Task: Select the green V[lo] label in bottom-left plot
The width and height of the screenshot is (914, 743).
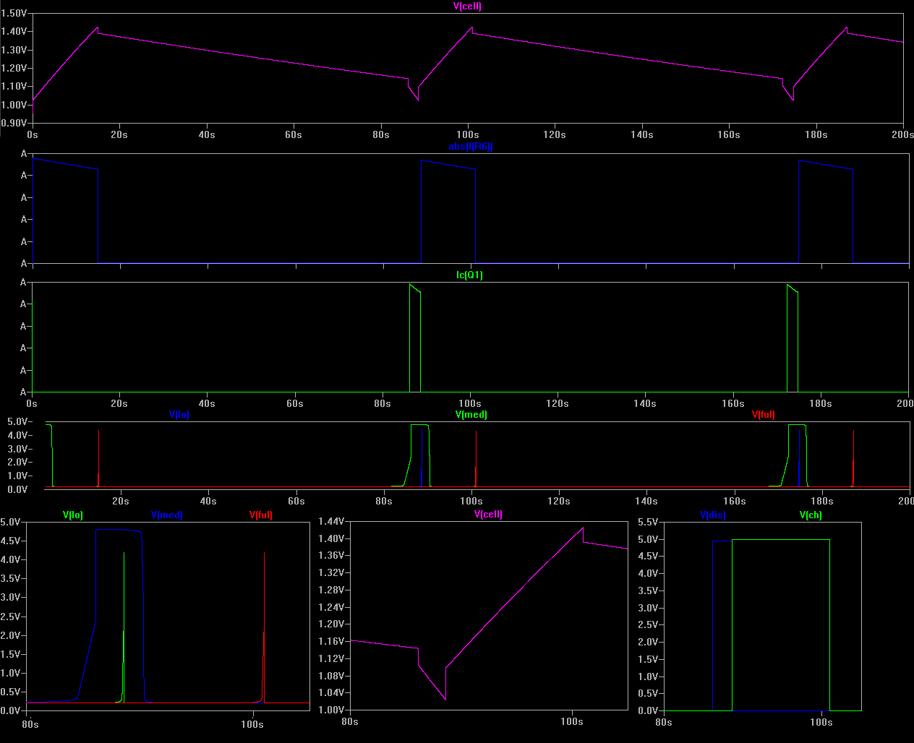Action: 73,515
